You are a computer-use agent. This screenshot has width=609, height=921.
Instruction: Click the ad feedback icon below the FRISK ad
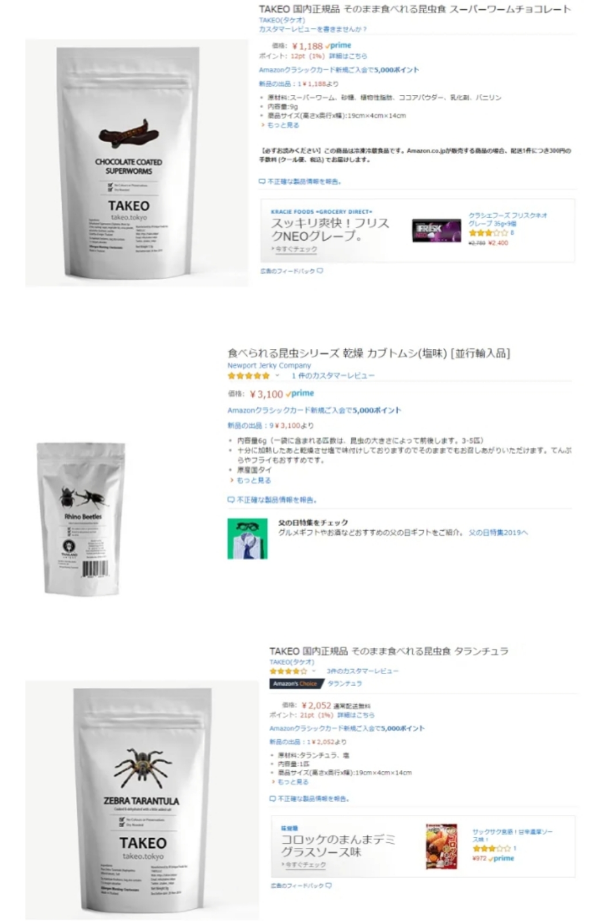point(320,271)
